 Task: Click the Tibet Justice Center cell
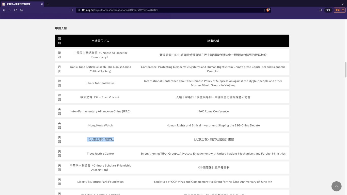pos(100,154)
